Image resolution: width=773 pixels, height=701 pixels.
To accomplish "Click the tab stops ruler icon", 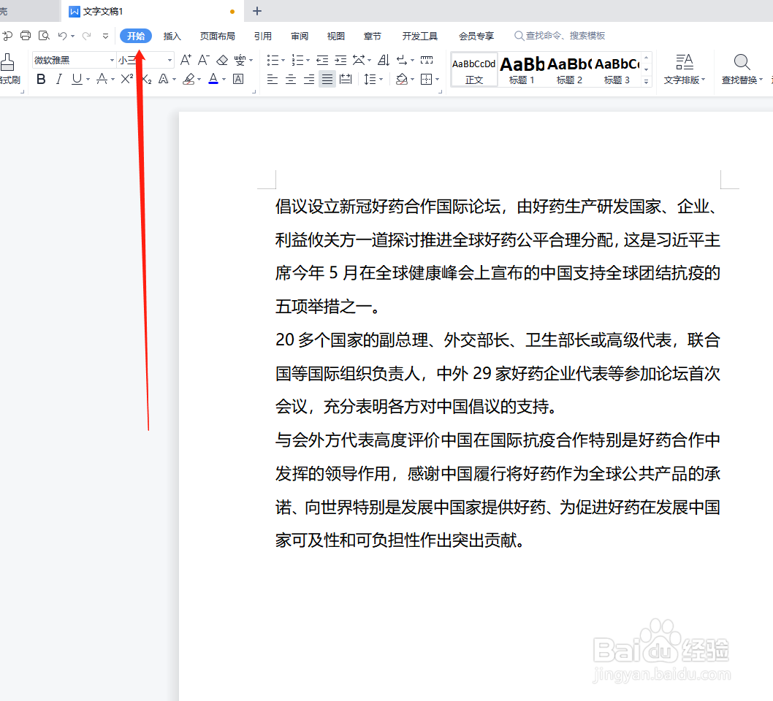I will [x=427, y=60].
